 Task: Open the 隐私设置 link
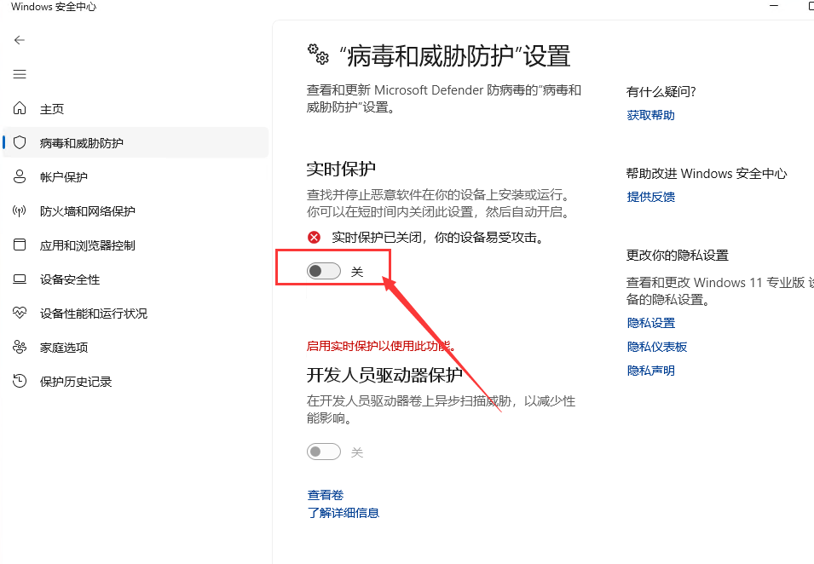650,323
